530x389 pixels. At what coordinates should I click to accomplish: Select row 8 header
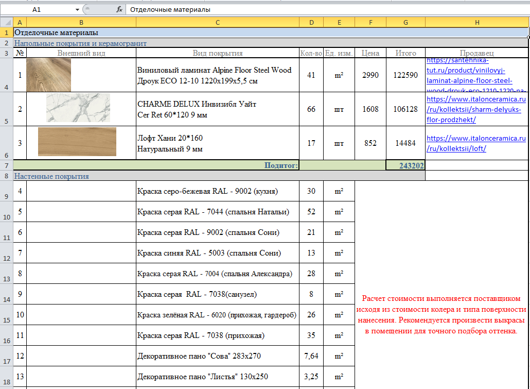click(x=6, y=176)
